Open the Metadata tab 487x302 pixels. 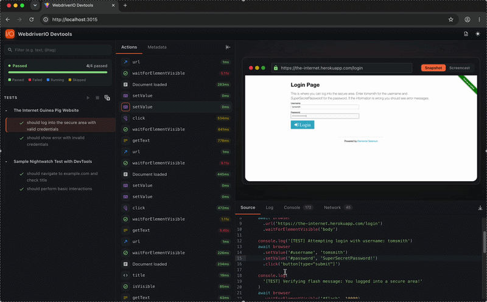tap(157, 47)
